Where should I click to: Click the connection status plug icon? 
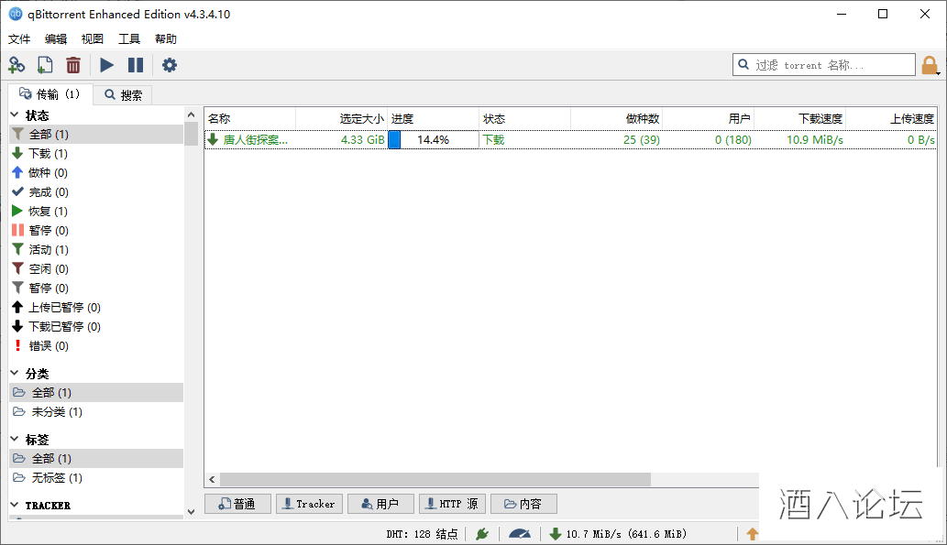tap(482, 534)
